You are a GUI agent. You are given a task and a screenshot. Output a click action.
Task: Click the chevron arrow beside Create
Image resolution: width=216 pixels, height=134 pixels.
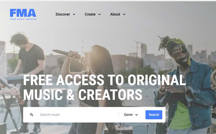[x=99, y=14]
